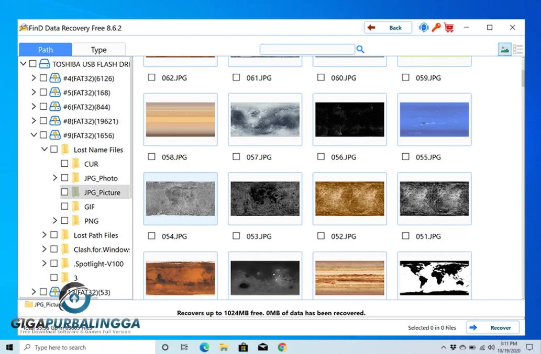Open Chrome from the taskbar

tap(281, 347)
